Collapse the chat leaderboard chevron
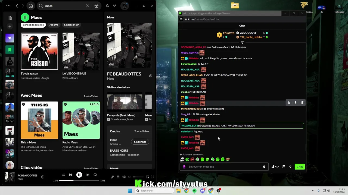 tap(242, 42)
